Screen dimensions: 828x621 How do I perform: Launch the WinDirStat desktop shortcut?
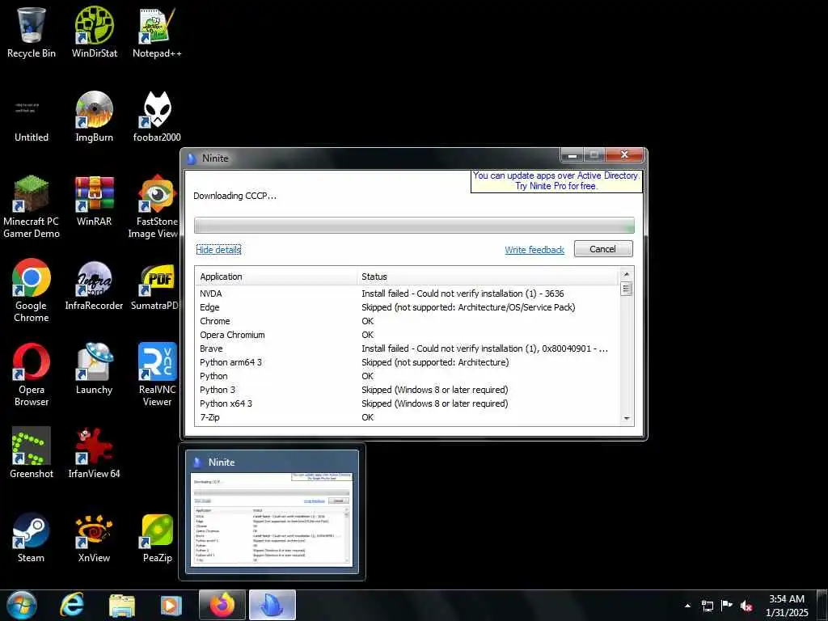click(95, 32)
